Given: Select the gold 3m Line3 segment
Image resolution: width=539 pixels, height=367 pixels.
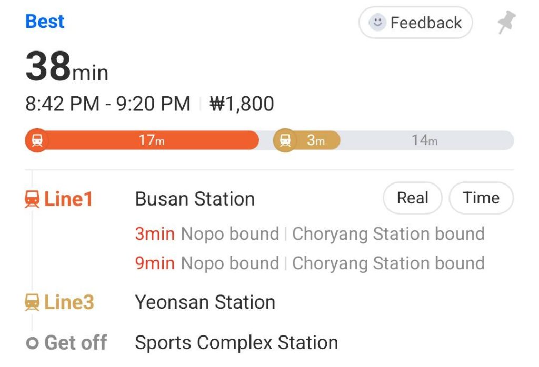Looking at the screenshot, I should click(x=316, y=141).
